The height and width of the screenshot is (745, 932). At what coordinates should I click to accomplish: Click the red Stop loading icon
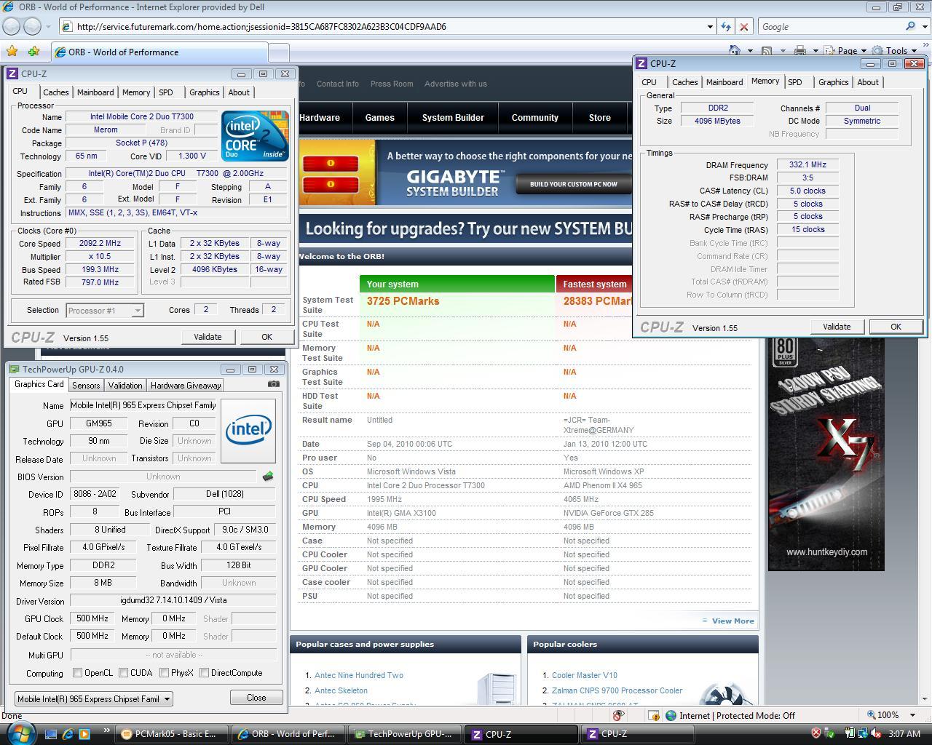click(x=743, y=26)
